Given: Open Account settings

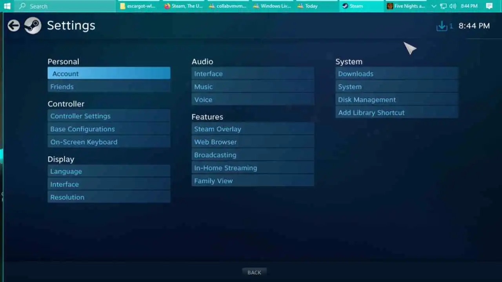Looking at the screenshot, I should tap(109, 73).
